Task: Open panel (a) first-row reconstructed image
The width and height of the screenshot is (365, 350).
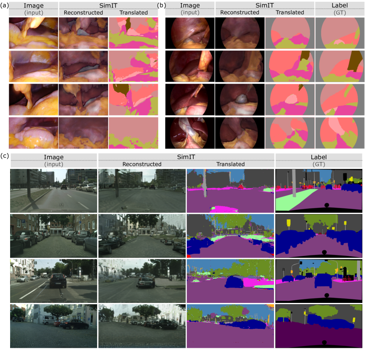Action: (x=83, y=33)
